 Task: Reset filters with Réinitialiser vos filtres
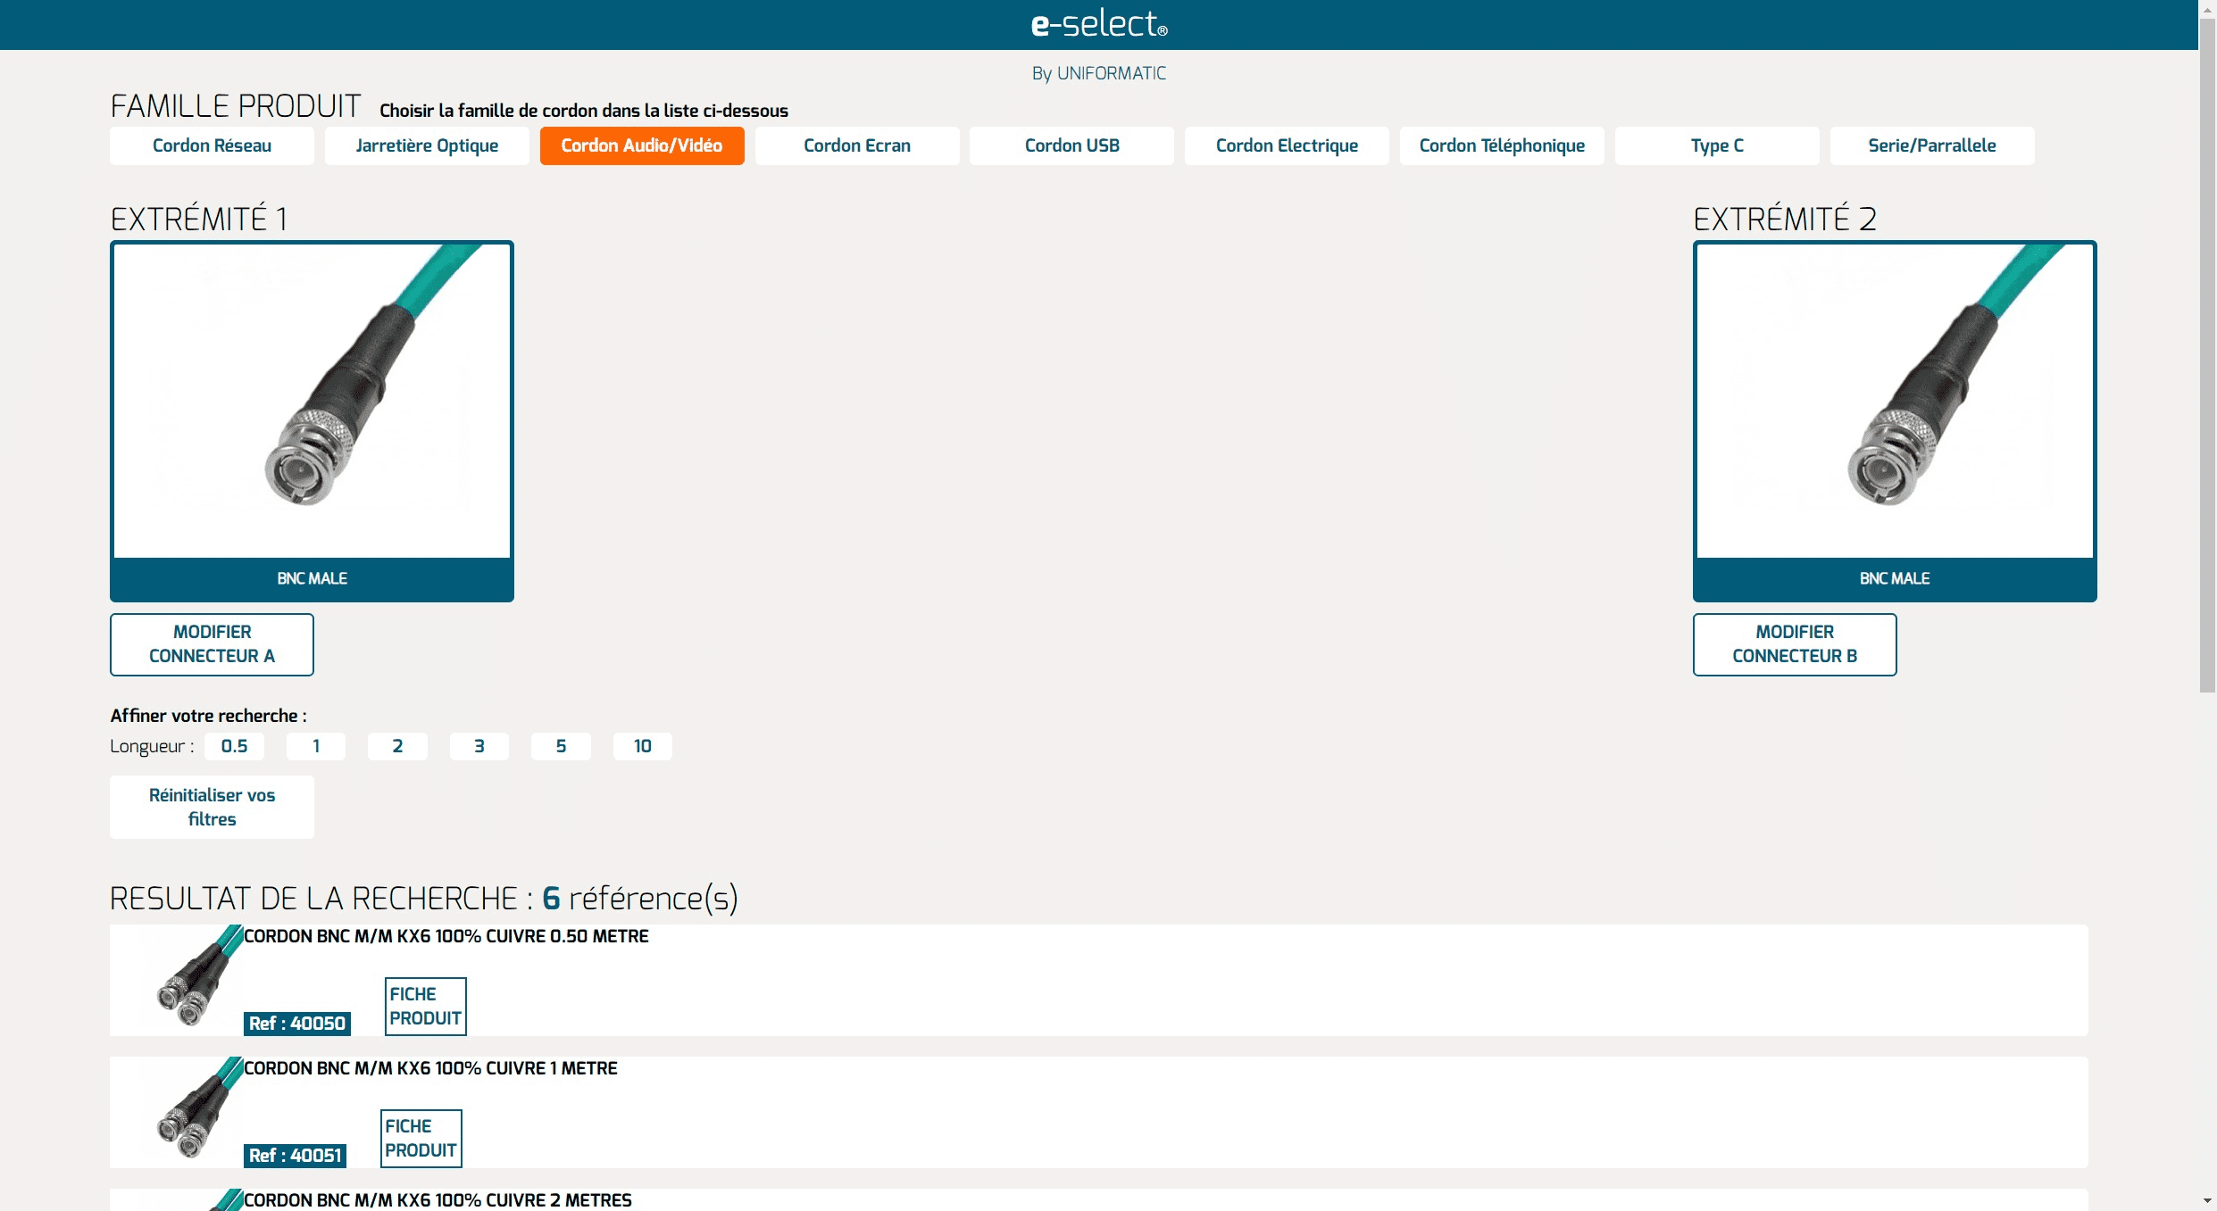click(x=212, y=807)
